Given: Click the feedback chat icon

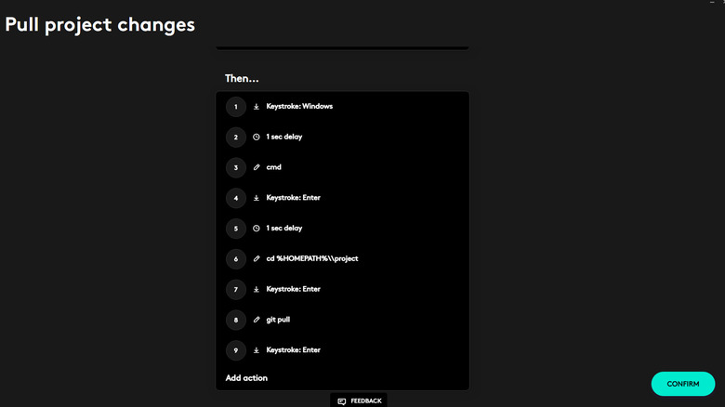Looking at the screenshot, I should (342, 401).
